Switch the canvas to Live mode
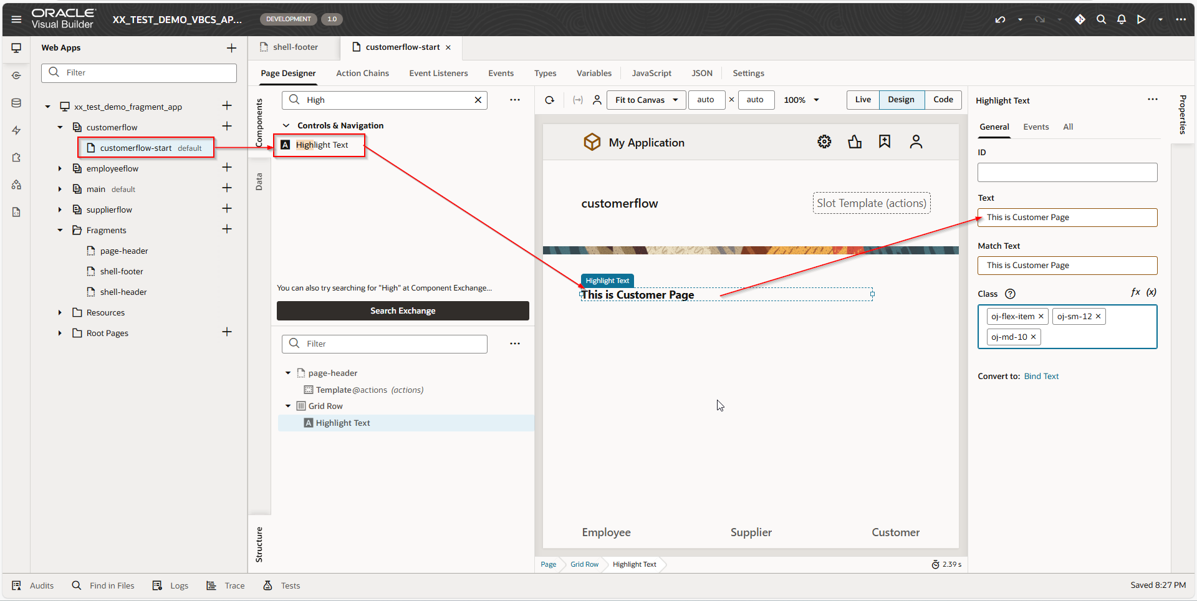 (x=862, y=100)
